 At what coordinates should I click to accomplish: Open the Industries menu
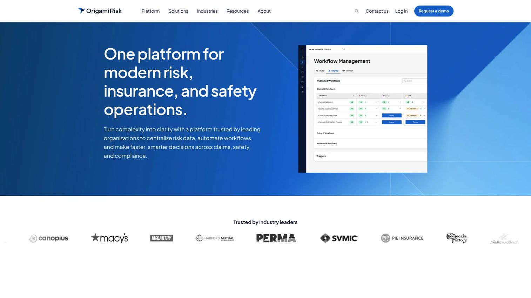207,11
